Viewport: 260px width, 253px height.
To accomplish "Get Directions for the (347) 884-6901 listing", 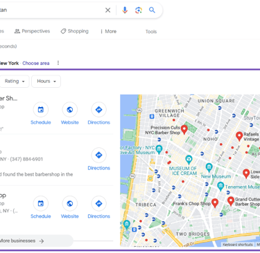I will (x=99, y=155).
